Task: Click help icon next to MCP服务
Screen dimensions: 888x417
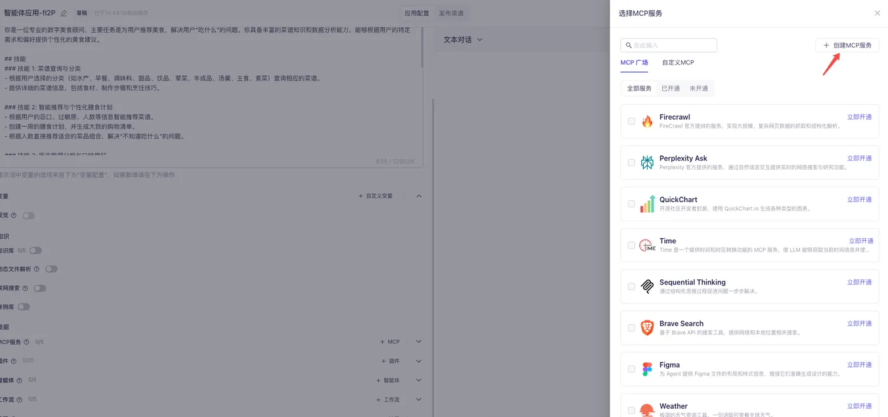Action: point(27,342)
